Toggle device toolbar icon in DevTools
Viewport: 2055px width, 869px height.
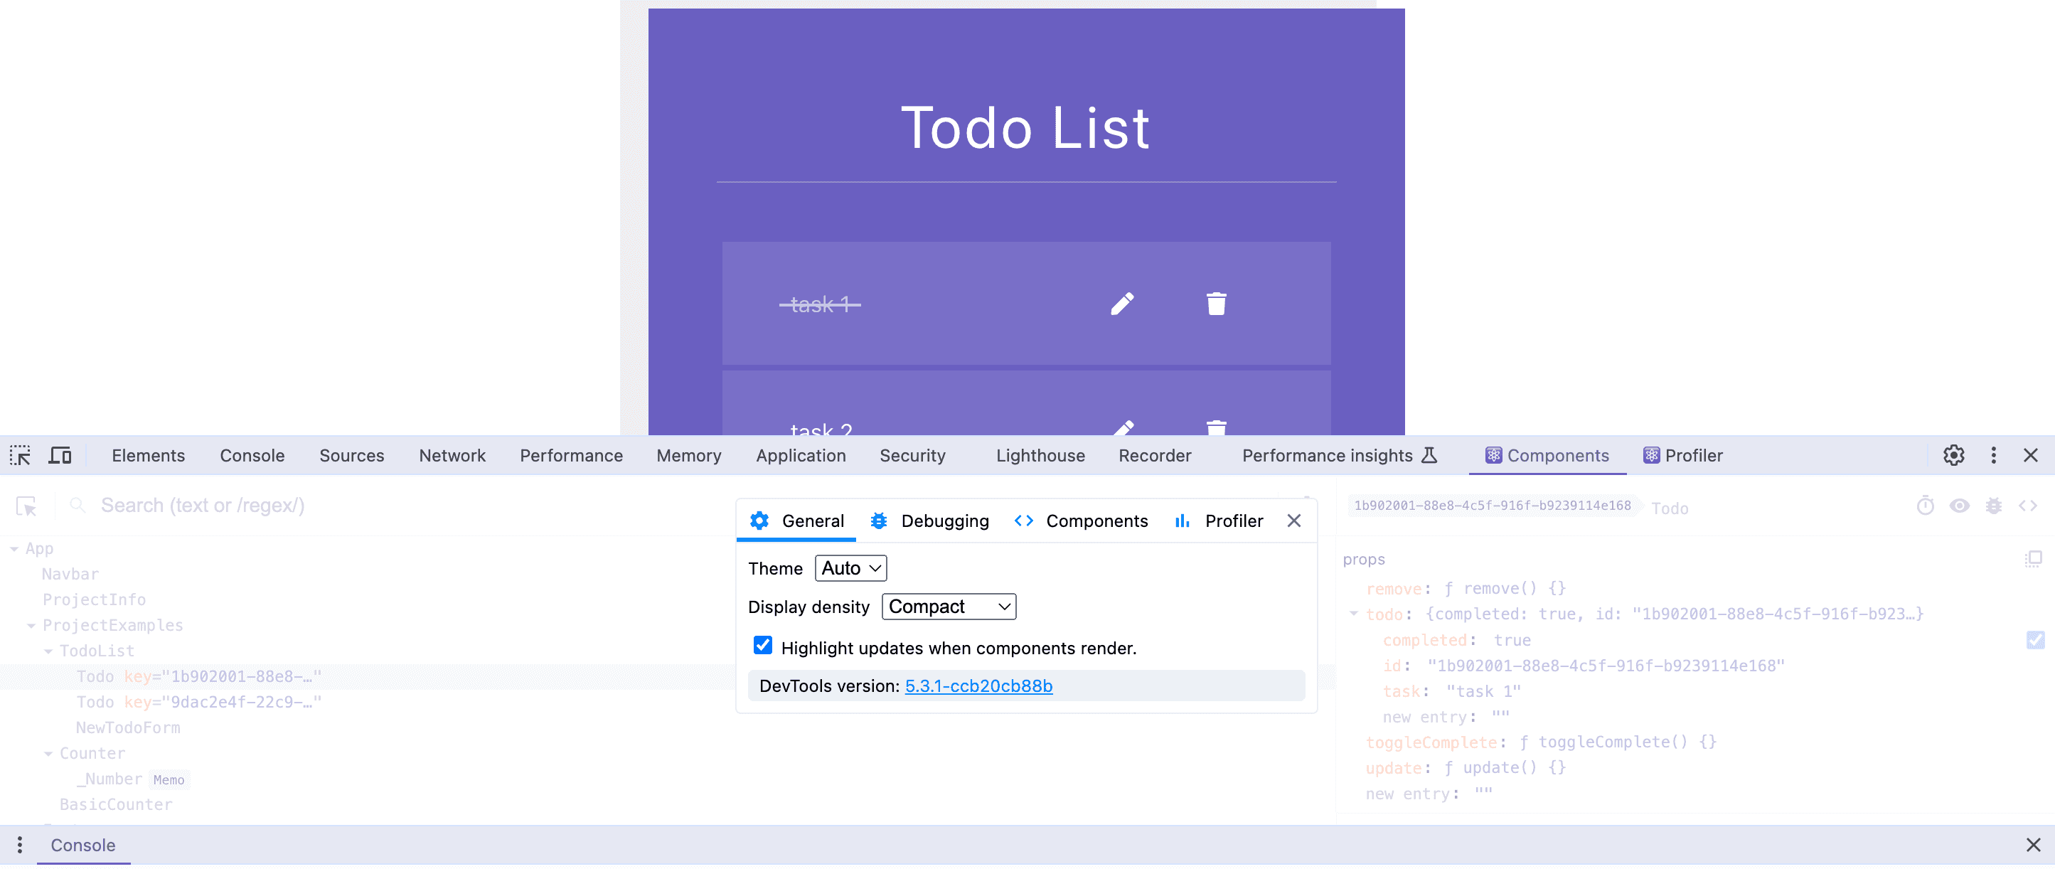click(x=60, y=456)
